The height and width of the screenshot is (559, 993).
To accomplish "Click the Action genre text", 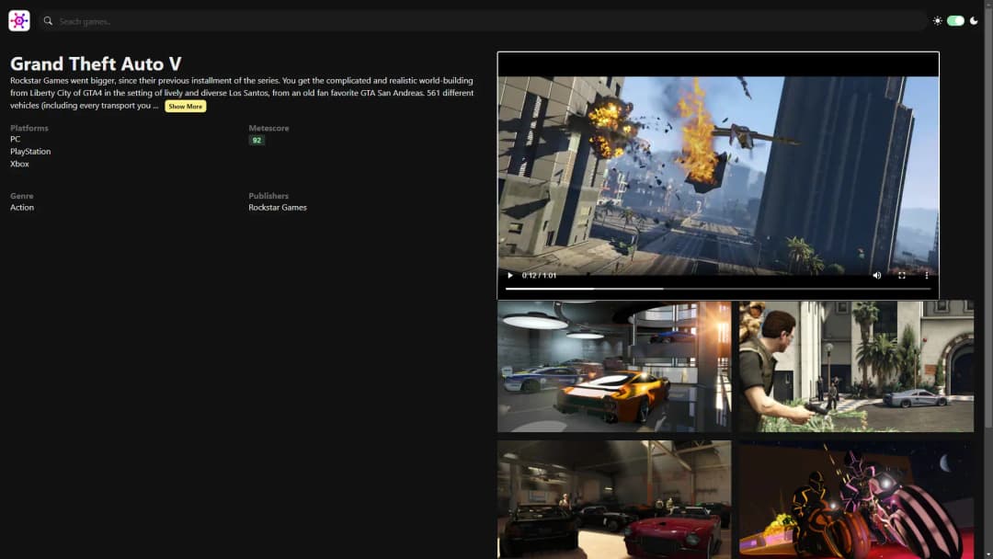I will (22, 208).
